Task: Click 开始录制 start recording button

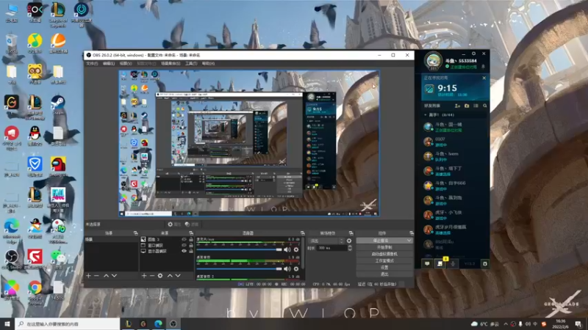Action: tap(384, 247)
